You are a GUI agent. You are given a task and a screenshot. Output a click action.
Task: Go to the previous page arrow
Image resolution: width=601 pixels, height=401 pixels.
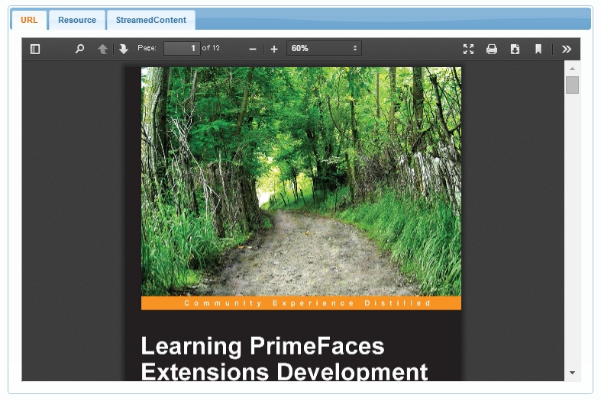(102, 49)
